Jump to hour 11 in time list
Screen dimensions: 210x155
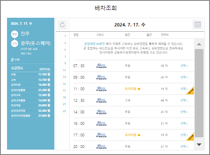tap(64, 70)
